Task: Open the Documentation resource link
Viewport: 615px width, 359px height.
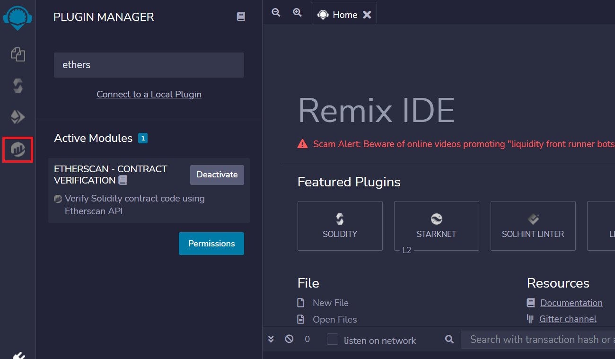Action: point(571,303)
